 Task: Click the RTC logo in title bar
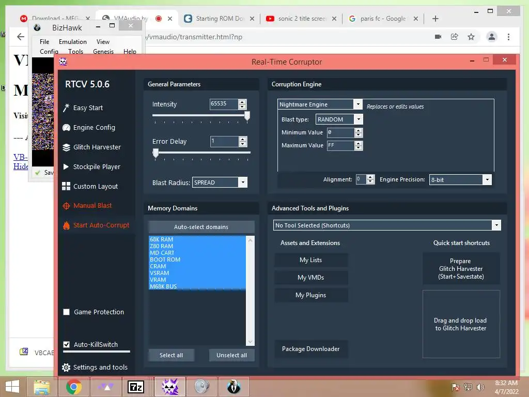(63, 62)
